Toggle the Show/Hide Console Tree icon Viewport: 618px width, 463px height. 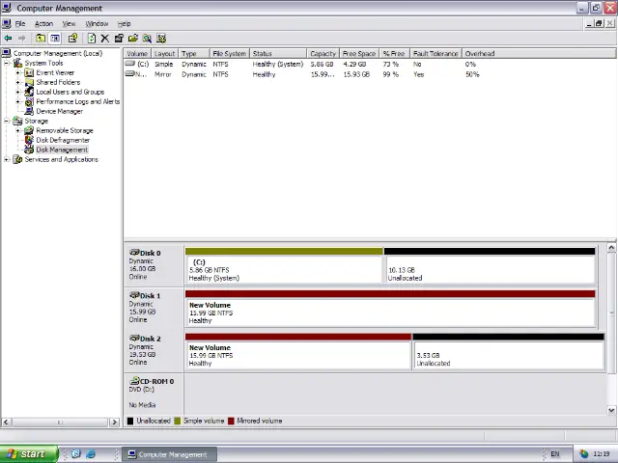click(x=55, y=39)
